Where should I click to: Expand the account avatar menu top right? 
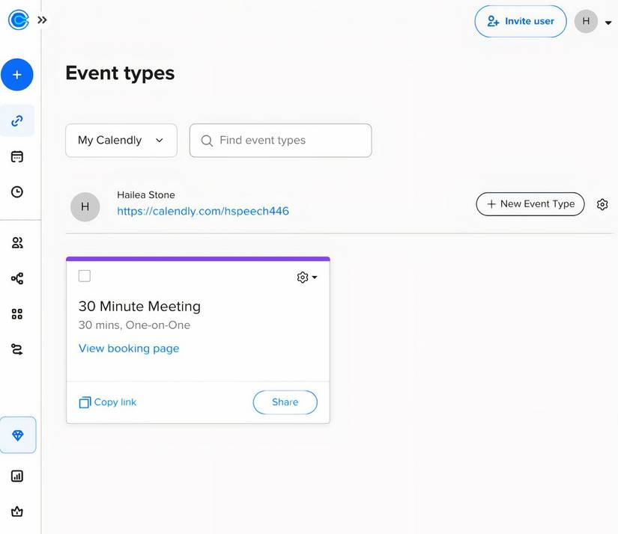[x=591, y=21]
